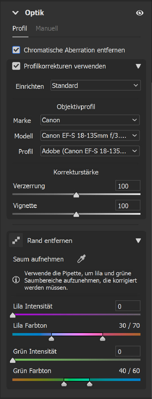152x399 pixels.
Task: Open the Einrichten Standard dropdown
Action: point(96,85)
